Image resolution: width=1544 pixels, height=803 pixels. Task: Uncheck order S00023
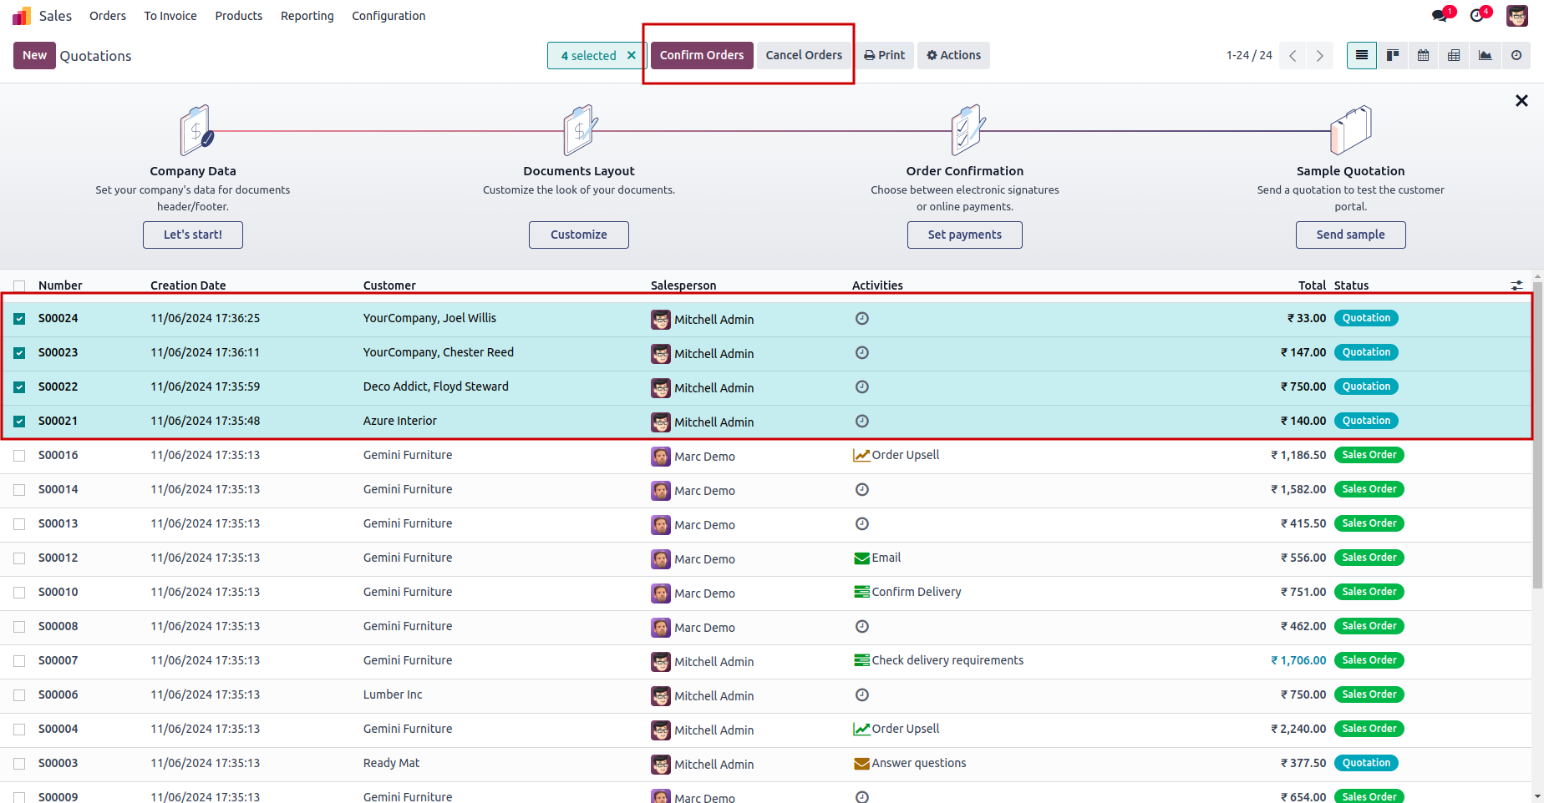point(19,353)
